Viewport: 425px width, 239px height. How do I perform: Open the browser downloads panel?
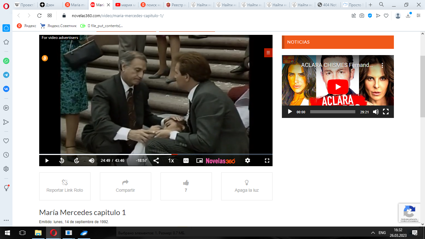(x=408, y=16)
